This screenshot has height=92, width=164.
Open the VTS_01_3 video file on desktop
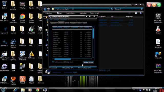pos(22,5)
